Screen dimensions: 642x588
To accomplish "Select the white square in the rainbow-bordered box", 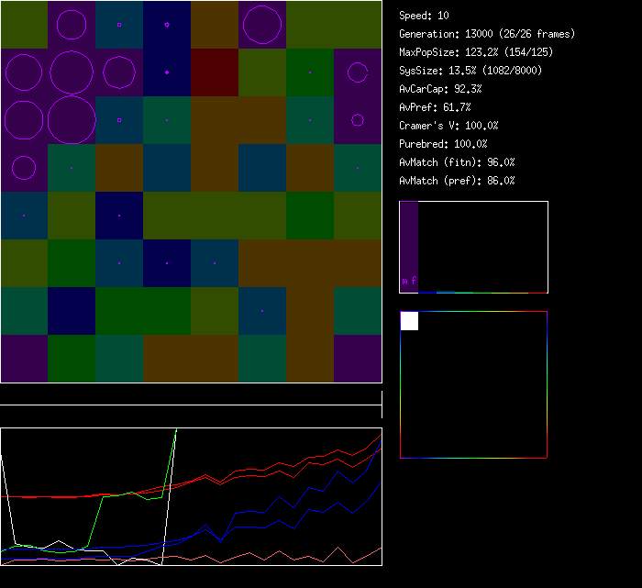I will [x=409, y=321].
